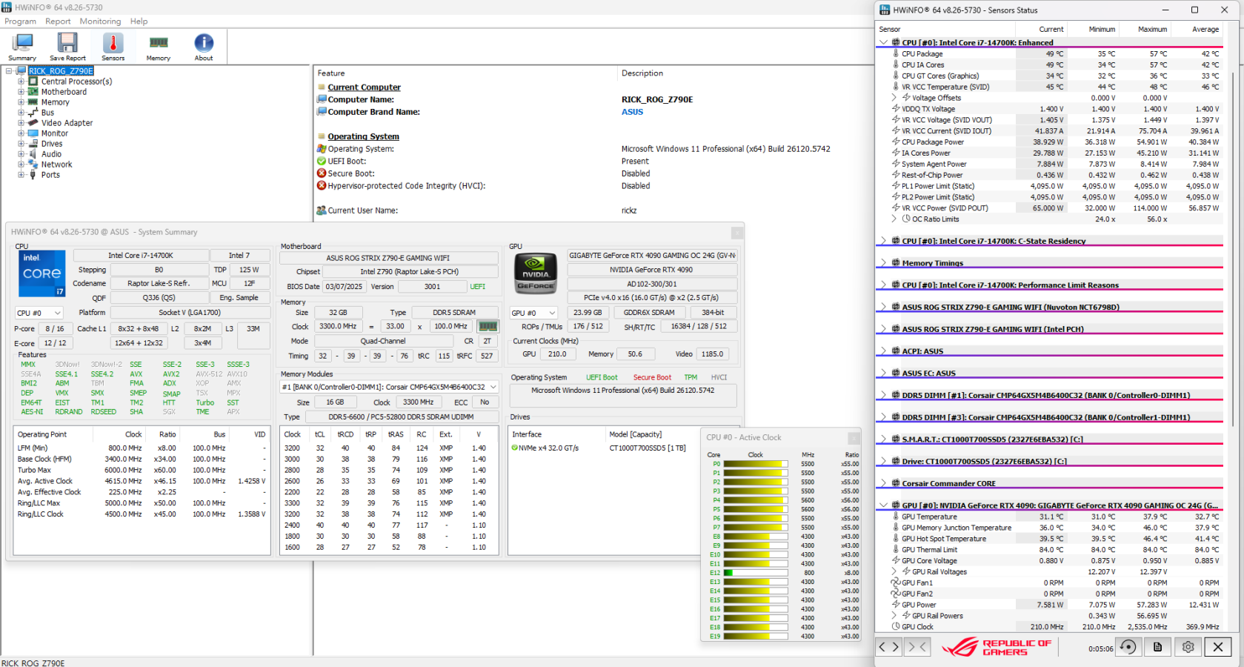This screenshot has width=1244, height=667.
Task: Click the expand columns arrows button
Action: 888,647
